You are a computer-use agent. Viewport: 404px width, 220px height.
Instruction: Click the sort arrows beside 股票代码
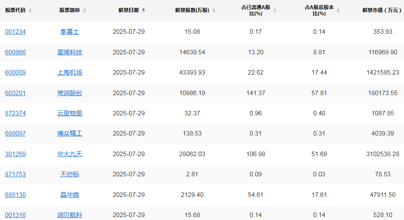(30, 10)
